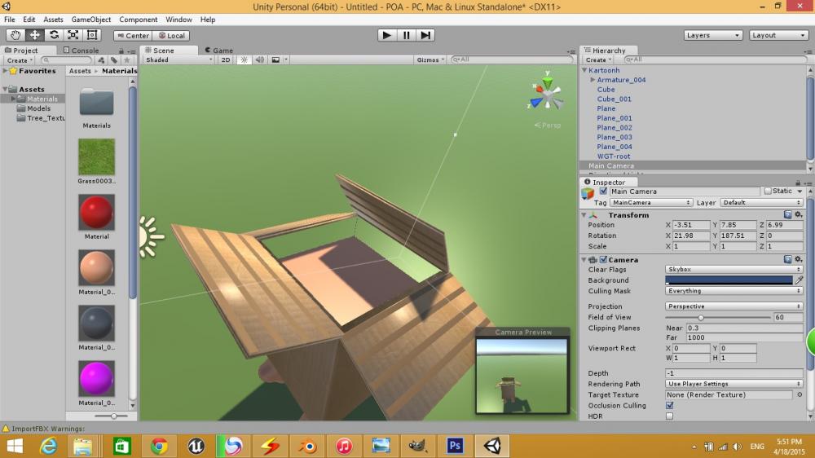Select the Move tool
Viewport: 815px width, 458px height.
tap(35, 35)
